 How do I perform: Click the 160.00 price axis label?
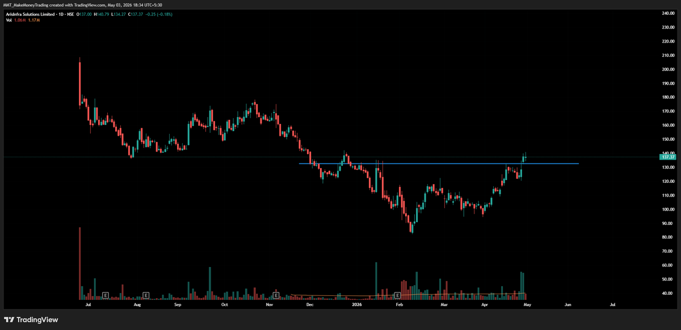click(667, 126)
